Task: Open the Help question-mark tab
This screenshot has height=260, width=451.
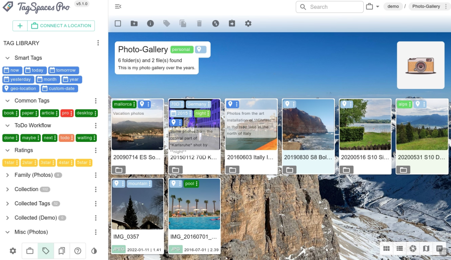Action: tap(78, 251)
